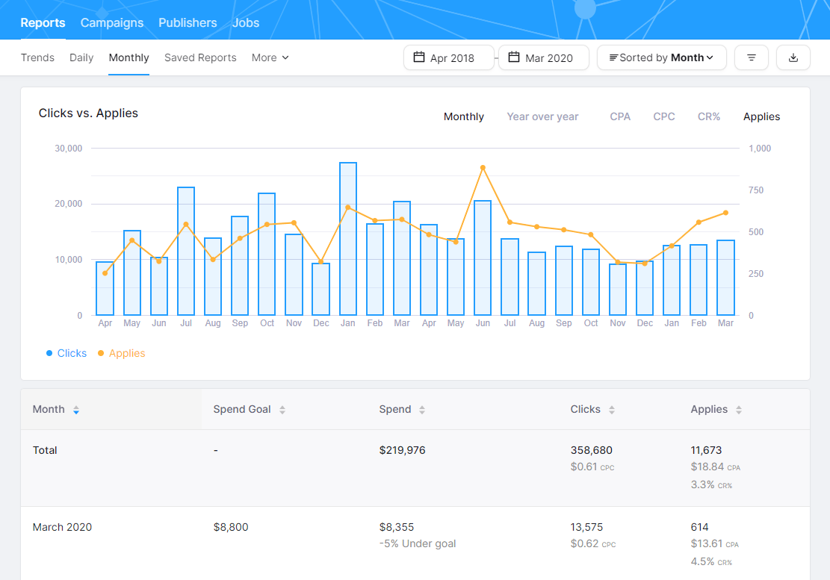The width and height of the screenshot is (830, 580).
Task: Open the Sorted by Month dropdown
Action: pyautogui.click(x=660, y=57)
